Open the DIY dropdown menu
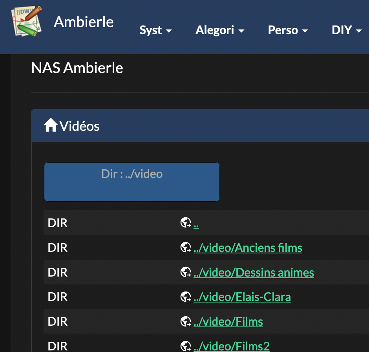Viewport: 369px width, 352px height. click(346, 30)
